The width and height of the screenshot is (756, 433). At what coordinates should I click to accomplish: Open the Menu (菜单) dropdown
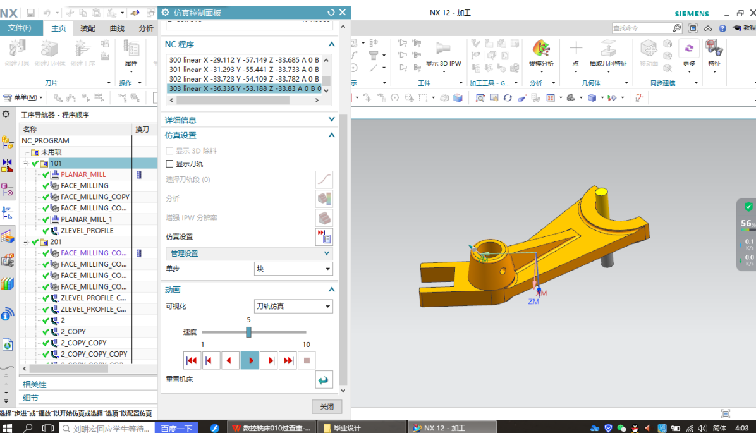pyautogui.click(x=23, y=97)
